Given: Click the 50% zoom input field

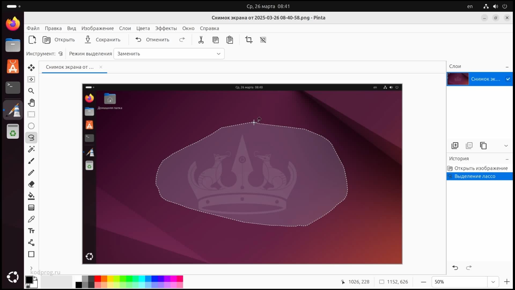Looking at the screenshot, I should [x=459, y=282].
